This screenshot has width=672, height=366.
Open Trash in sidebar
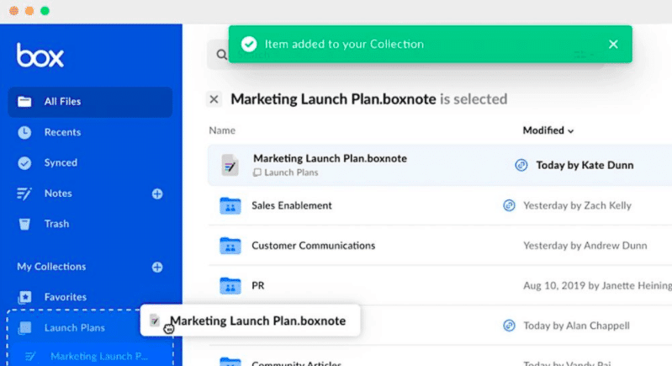(56, 224)
